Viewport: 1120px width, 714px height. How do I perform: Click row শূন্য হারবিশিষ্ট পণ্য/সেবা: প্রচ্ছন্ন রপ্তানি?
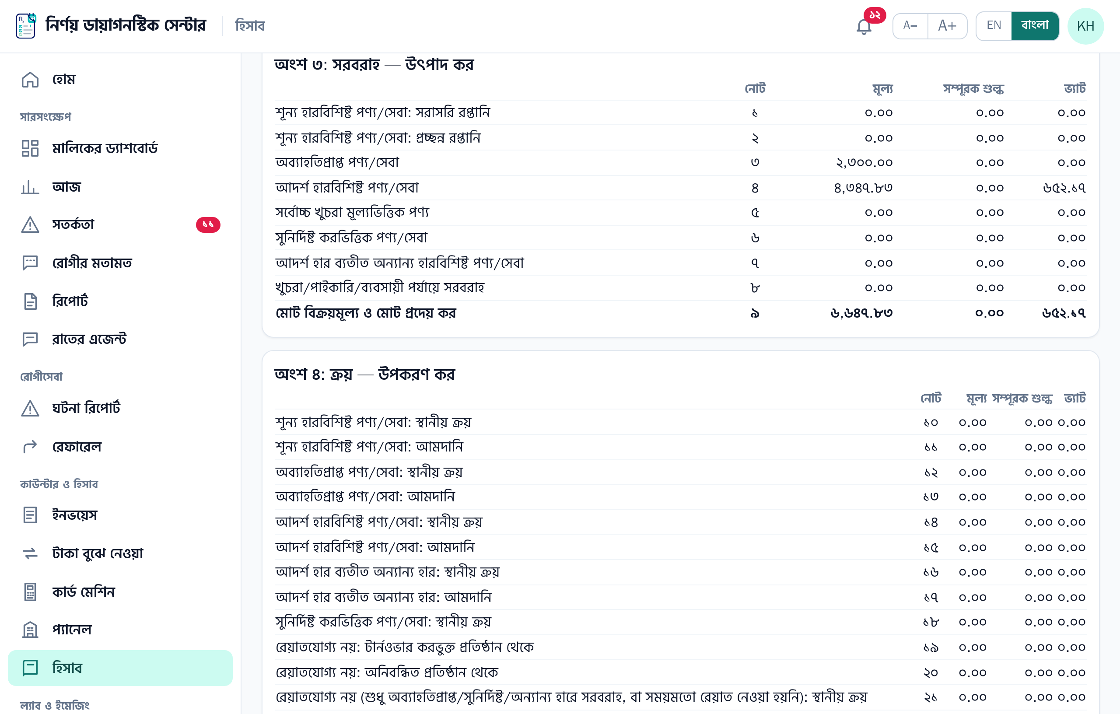click(x=680, y=138)
